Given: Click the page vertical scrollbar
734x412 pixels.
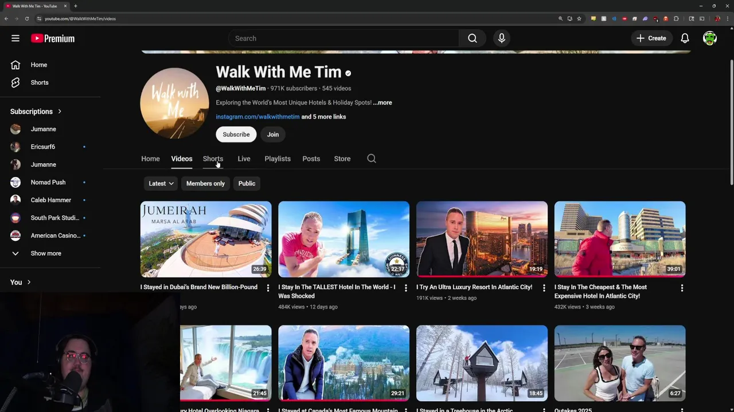Looking at the screenshot, I should pyautogui.click(x=731, y=123).
